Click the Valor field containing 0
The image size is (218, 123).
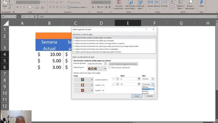point(129,79)
